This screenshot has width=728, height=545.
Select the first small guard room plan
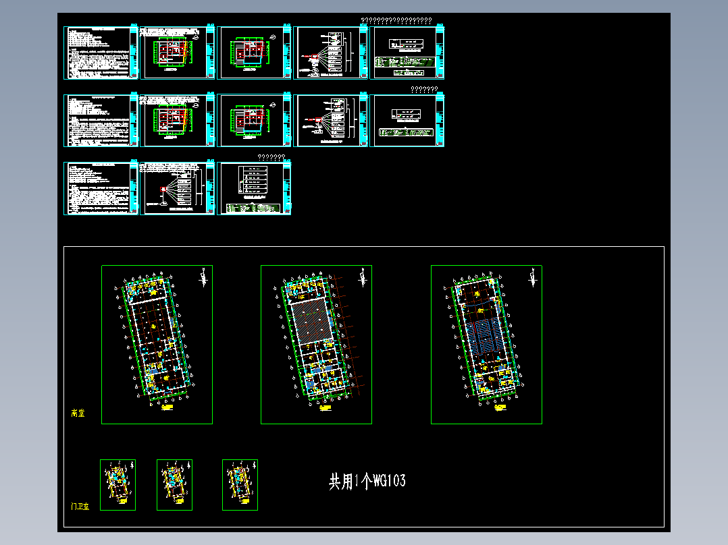pos(118,485)
